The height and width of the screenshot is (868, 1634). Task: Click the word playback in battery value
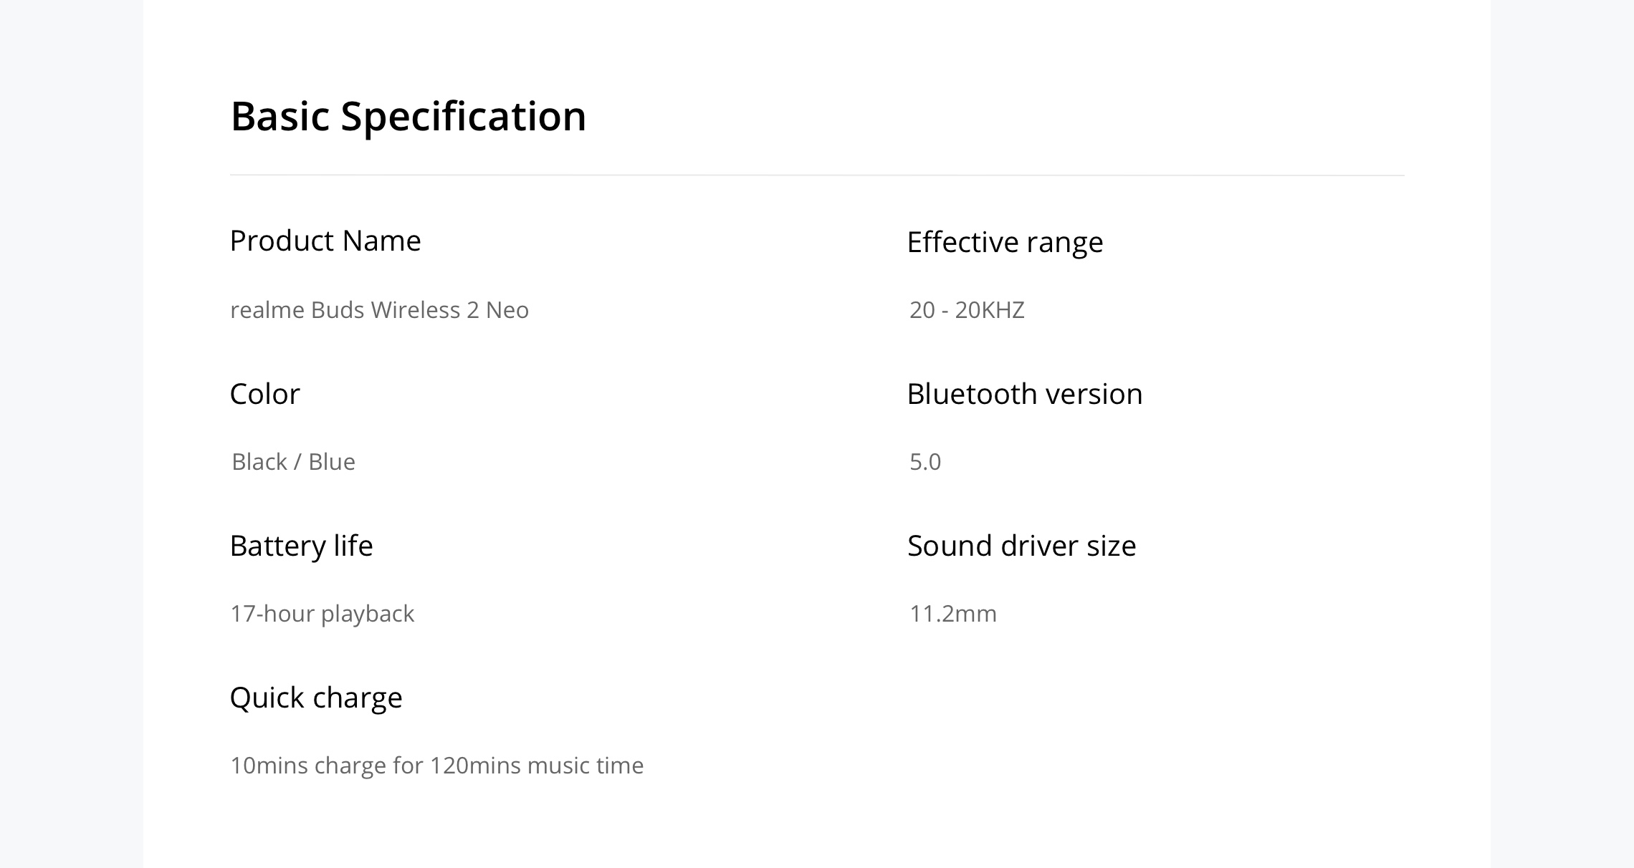368,614
